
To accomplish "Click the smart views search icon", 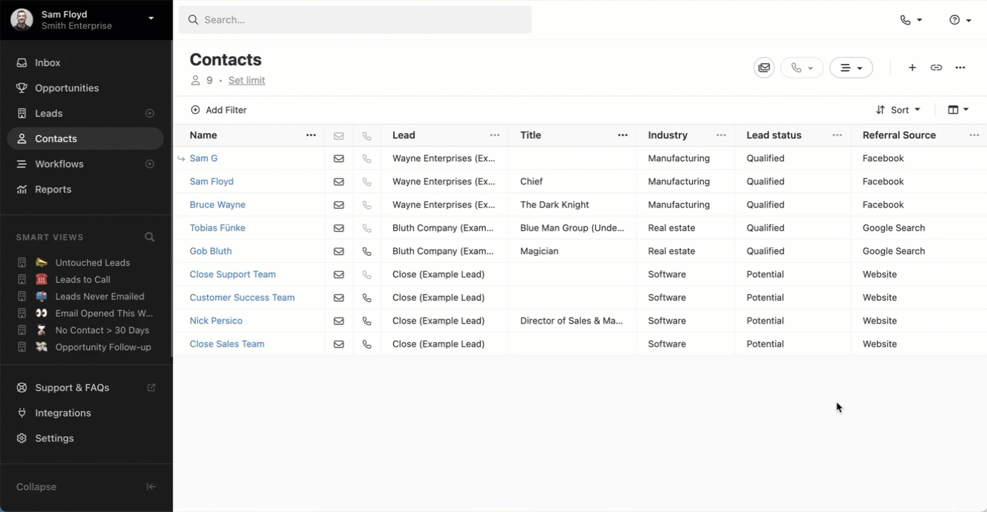I will point(150,237).
